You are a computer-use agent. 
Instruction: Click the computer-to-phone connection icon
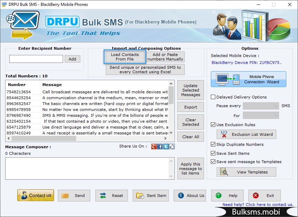click(x=228, y=79)
